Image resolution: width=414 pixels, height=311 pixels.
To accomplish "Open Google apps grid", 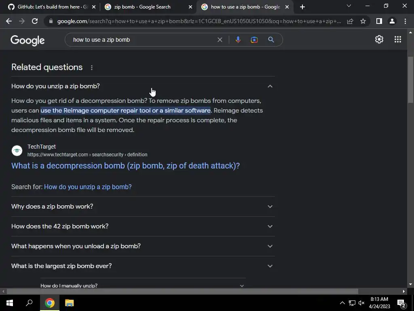I will click(398, 39).
